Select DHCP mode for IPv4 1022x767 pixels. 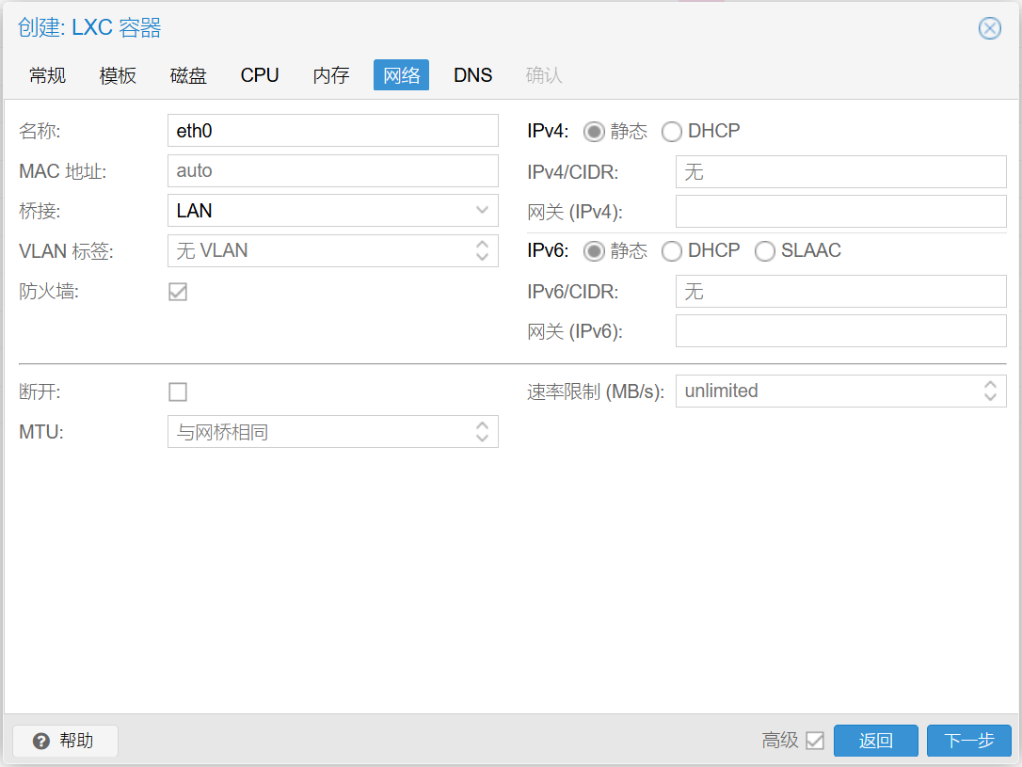[x=672, y=132]
